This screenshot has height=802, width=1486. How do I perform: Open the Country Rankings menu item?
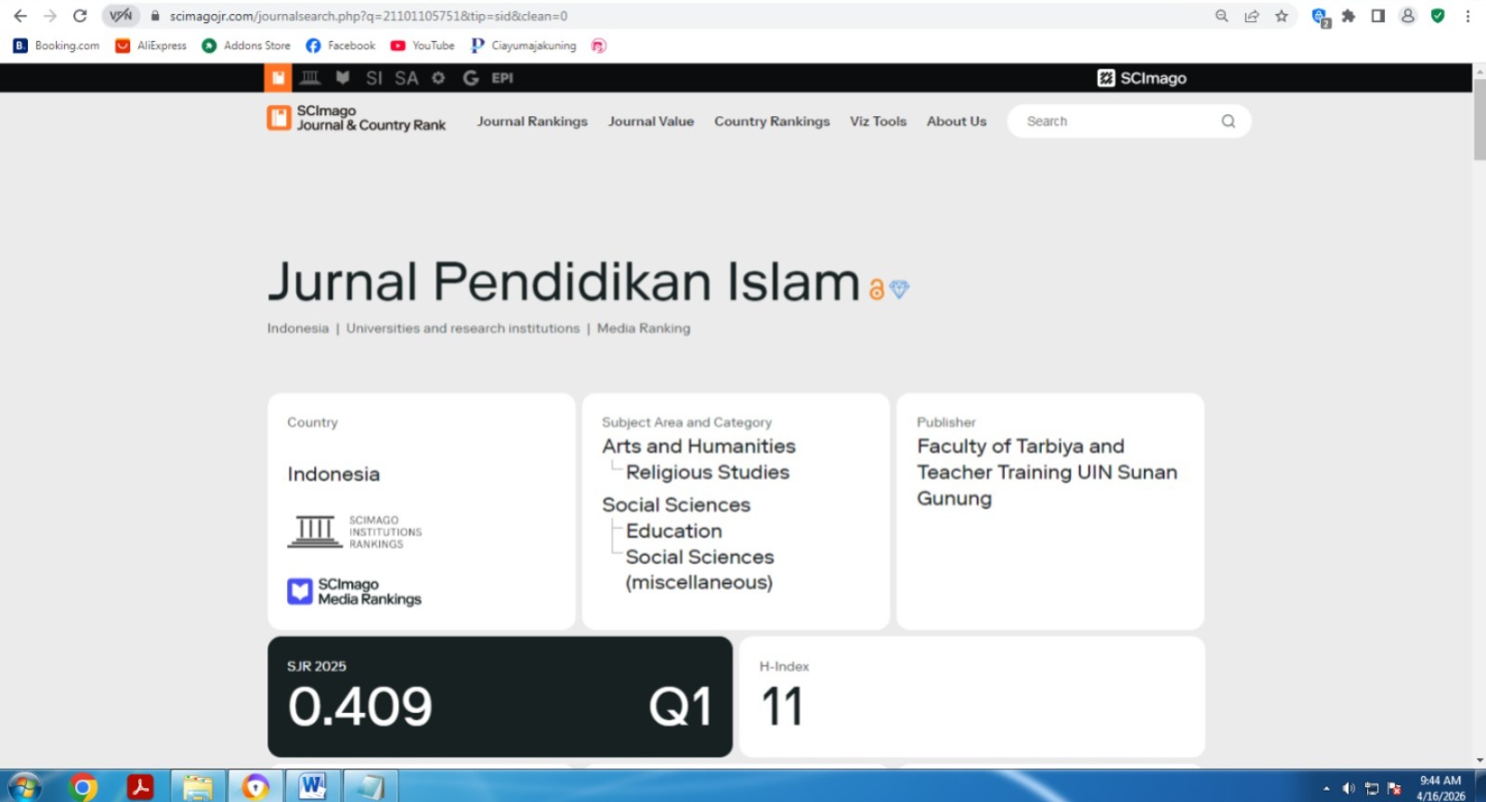tap(772, 122)
